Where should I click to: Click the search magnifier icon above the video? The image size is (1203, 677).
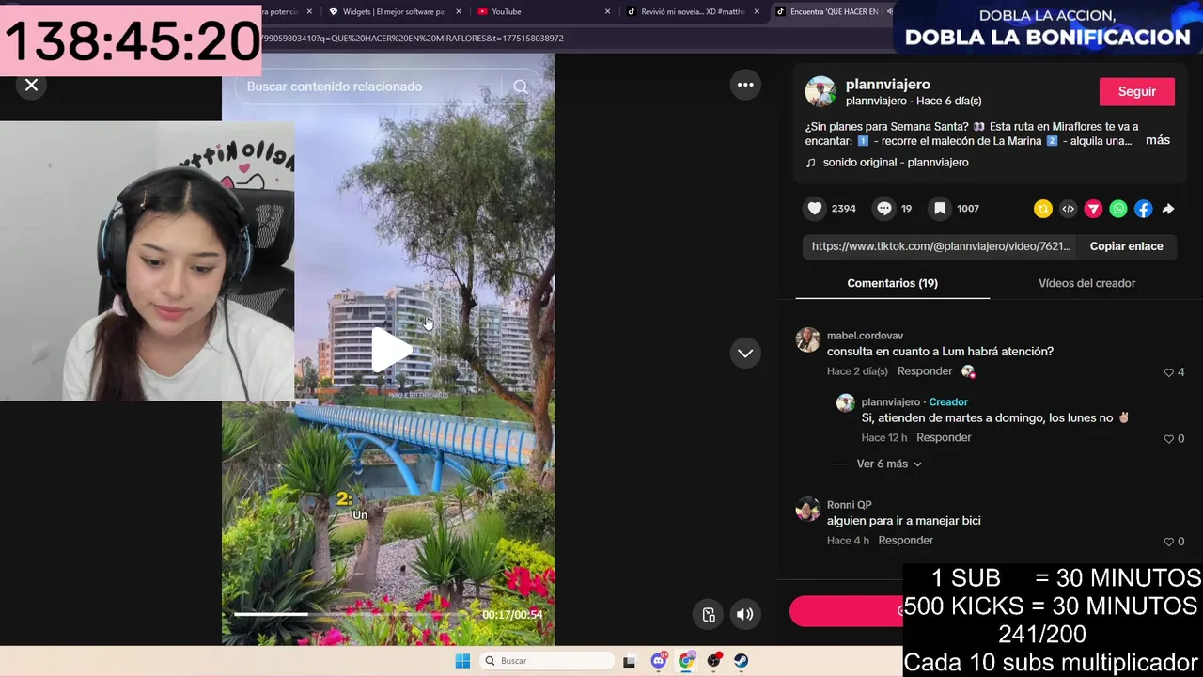(x=520, y=87)
